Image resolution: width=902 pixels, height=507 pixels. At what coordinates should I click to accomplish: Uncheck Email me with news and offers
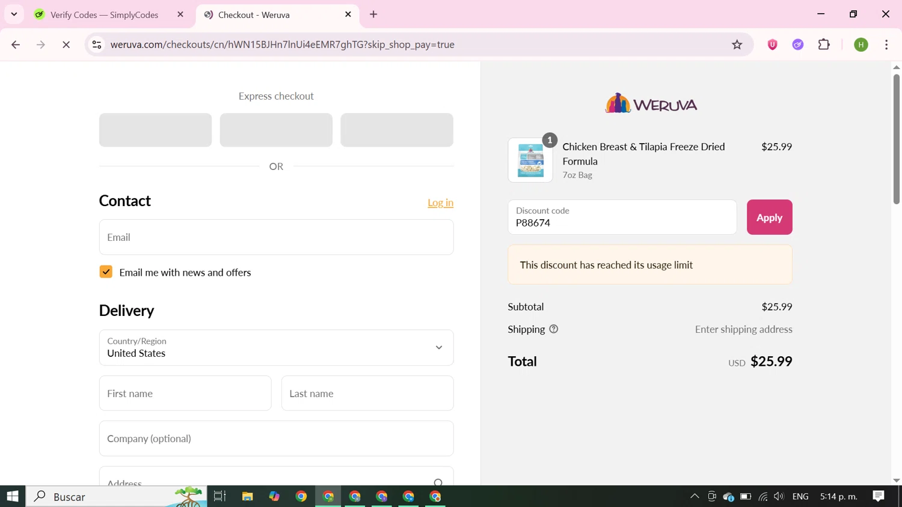pos(106,272)
